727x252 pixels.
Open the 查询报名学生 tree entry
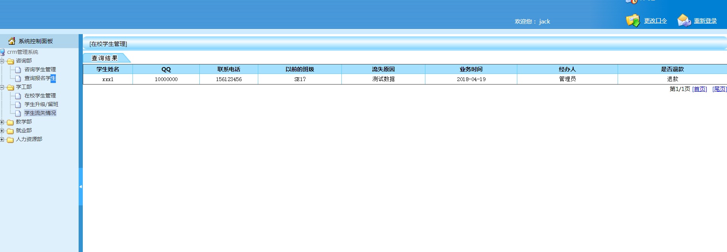tap(40, 78)
